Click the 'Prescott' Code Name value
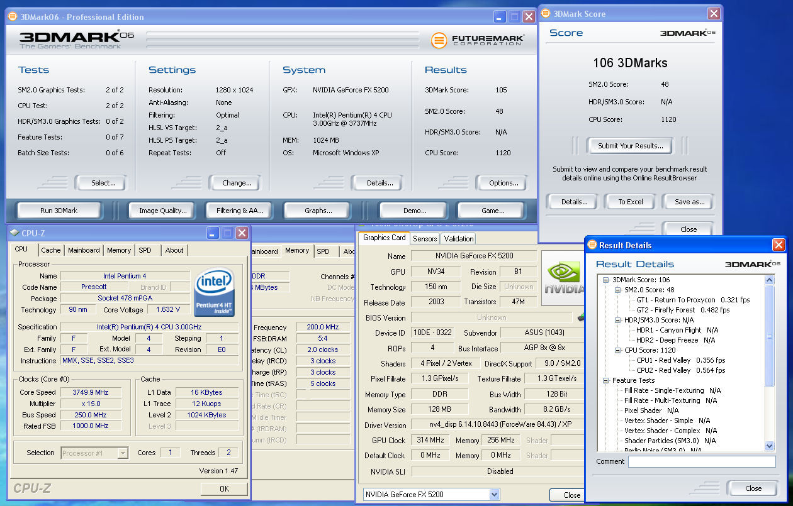This screenshot has width=793, height=506. point(94,287)
